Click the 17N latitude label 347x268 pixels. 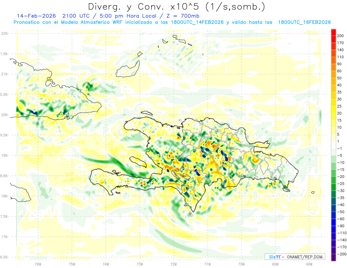[4, 237]
